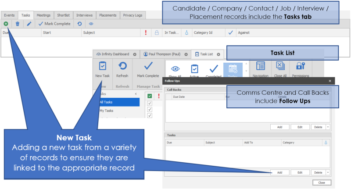The image size is (351, 189).
Task: Open the Infinity Dashboard tab
Action: (113, 54)
